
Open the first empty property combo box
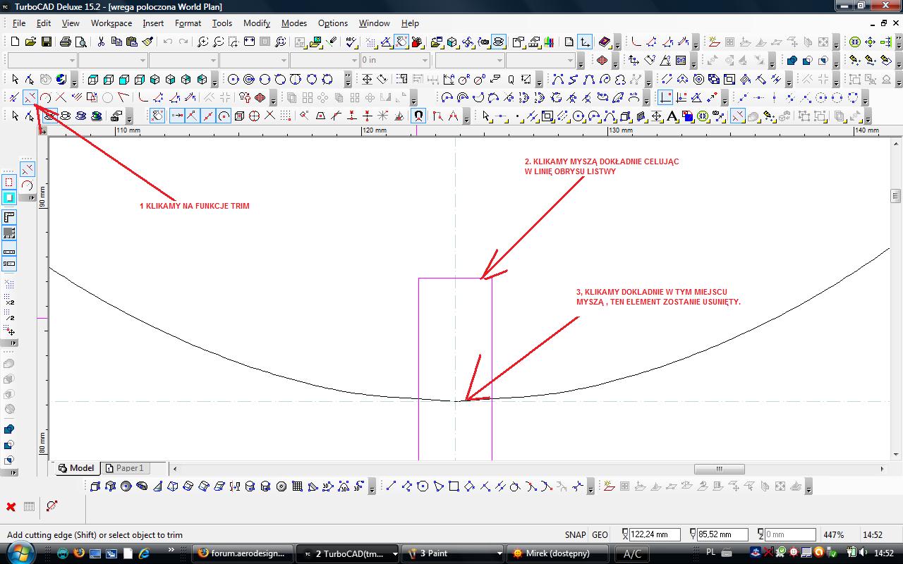click(x=71, y=61)
